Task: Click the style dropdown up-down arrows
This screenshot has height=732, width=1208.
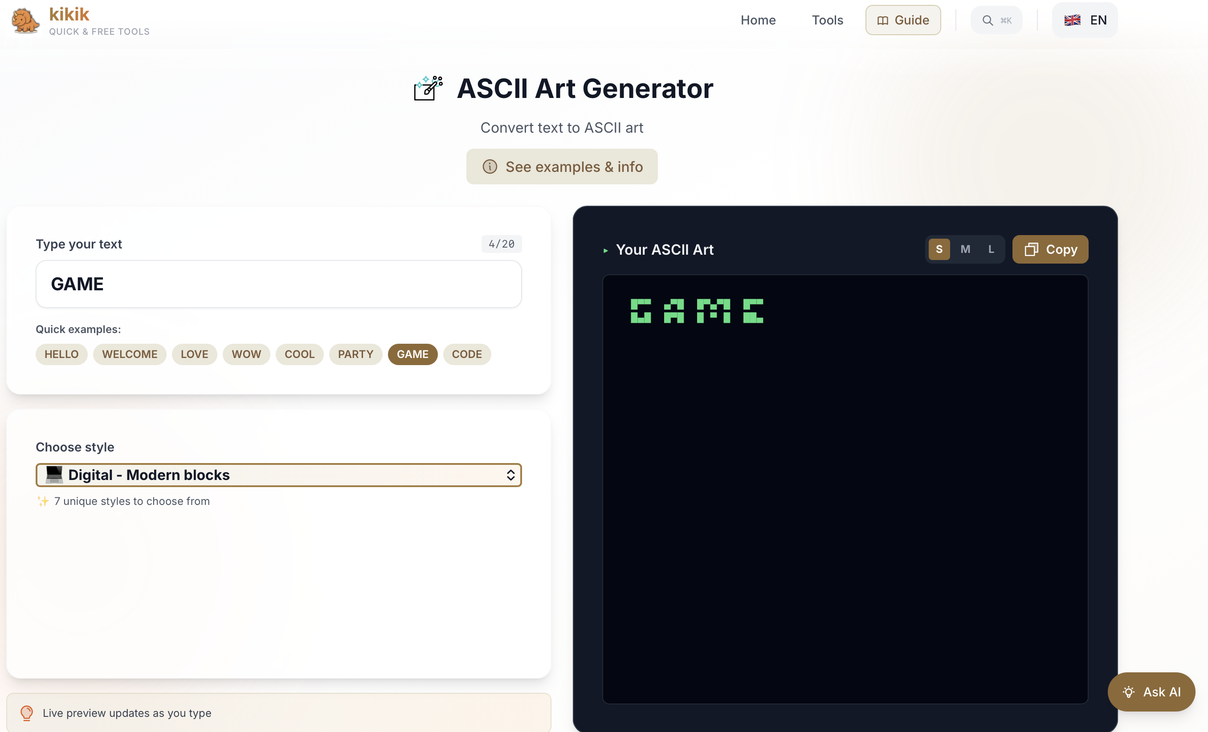Action: pyautogui.click(x=510, y=475)
